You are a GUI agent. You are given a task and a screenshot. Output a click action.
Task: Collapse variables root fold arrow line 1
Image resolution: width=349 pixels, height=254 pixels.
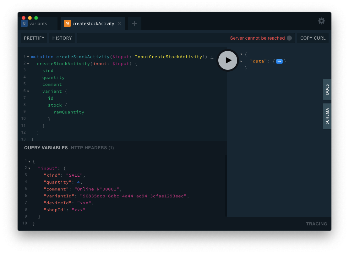[x=29, y=161]
